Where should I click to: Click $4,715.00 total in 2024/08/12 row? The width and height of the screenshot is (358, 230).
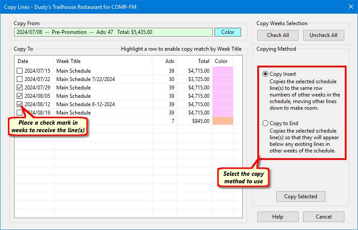(199, 104)
